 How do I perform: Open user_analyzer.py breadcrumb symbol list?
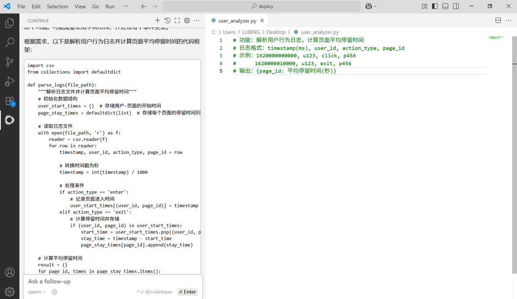pyautogui.click(x=320, y=32)
